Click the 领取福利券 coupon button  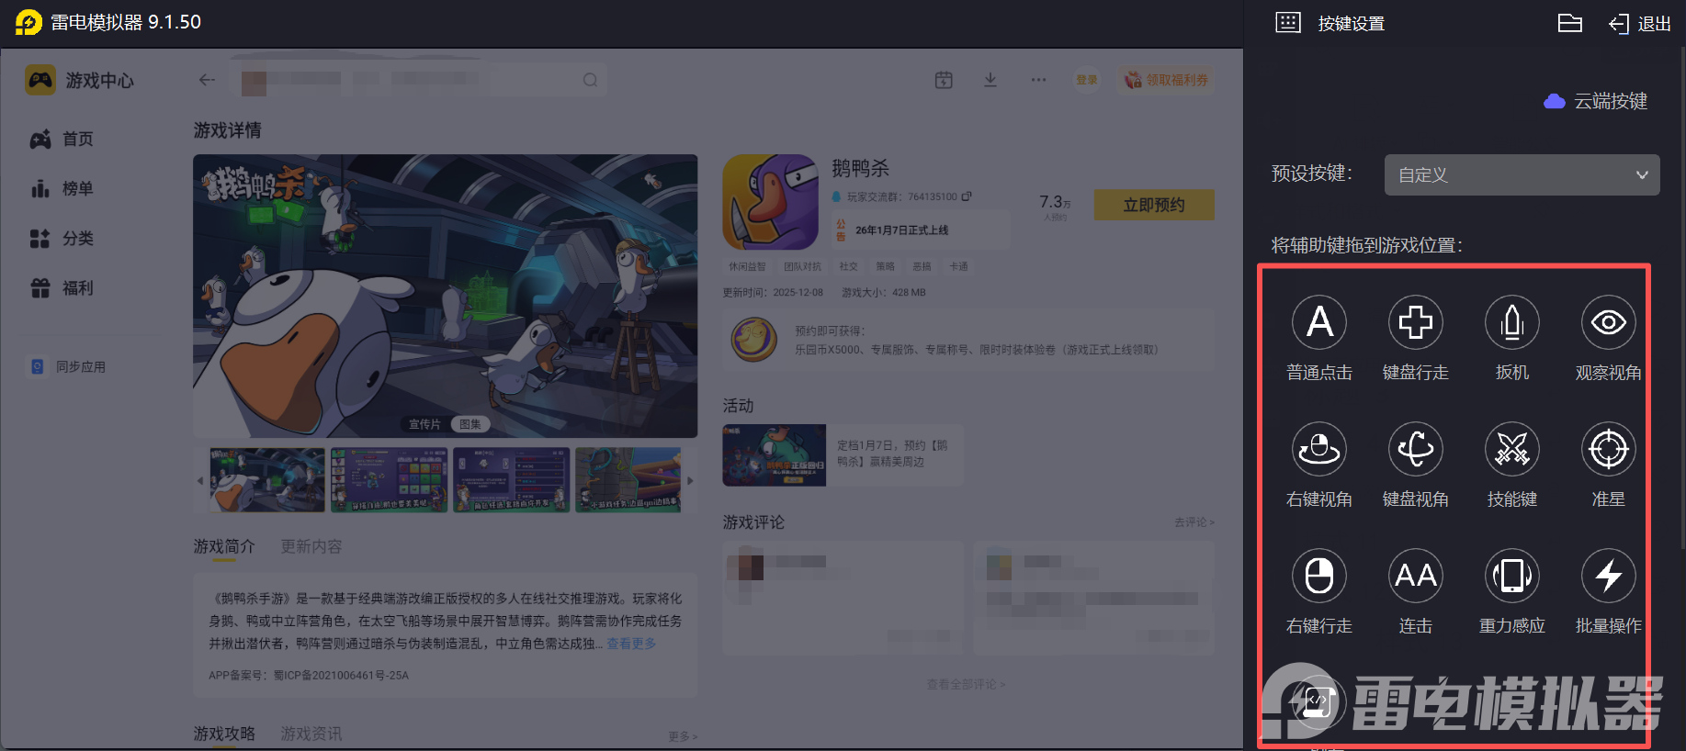(x=1166, y=80)
